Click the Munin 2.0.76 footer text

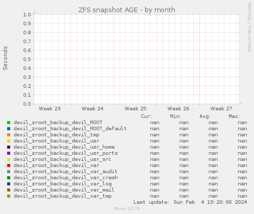tap(127, 208)
